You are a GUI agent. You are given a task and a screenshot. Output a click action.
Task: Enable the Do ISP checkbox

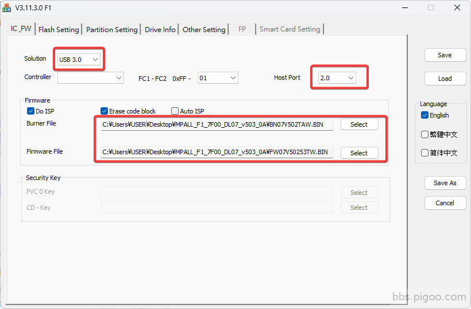(31, 111)
